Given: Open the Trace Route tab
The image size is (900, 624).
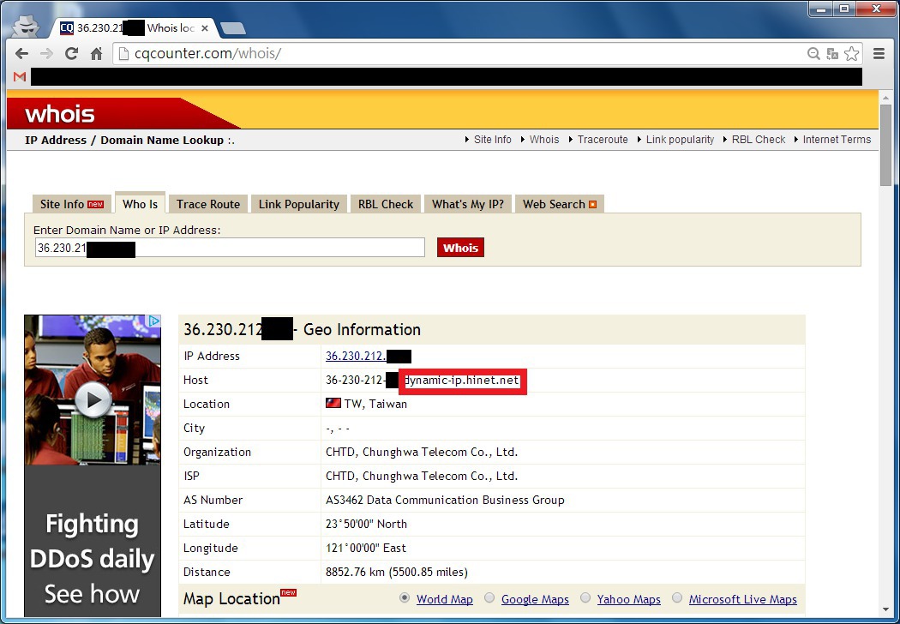Looking at the screenshot, I should pos(207,204).
